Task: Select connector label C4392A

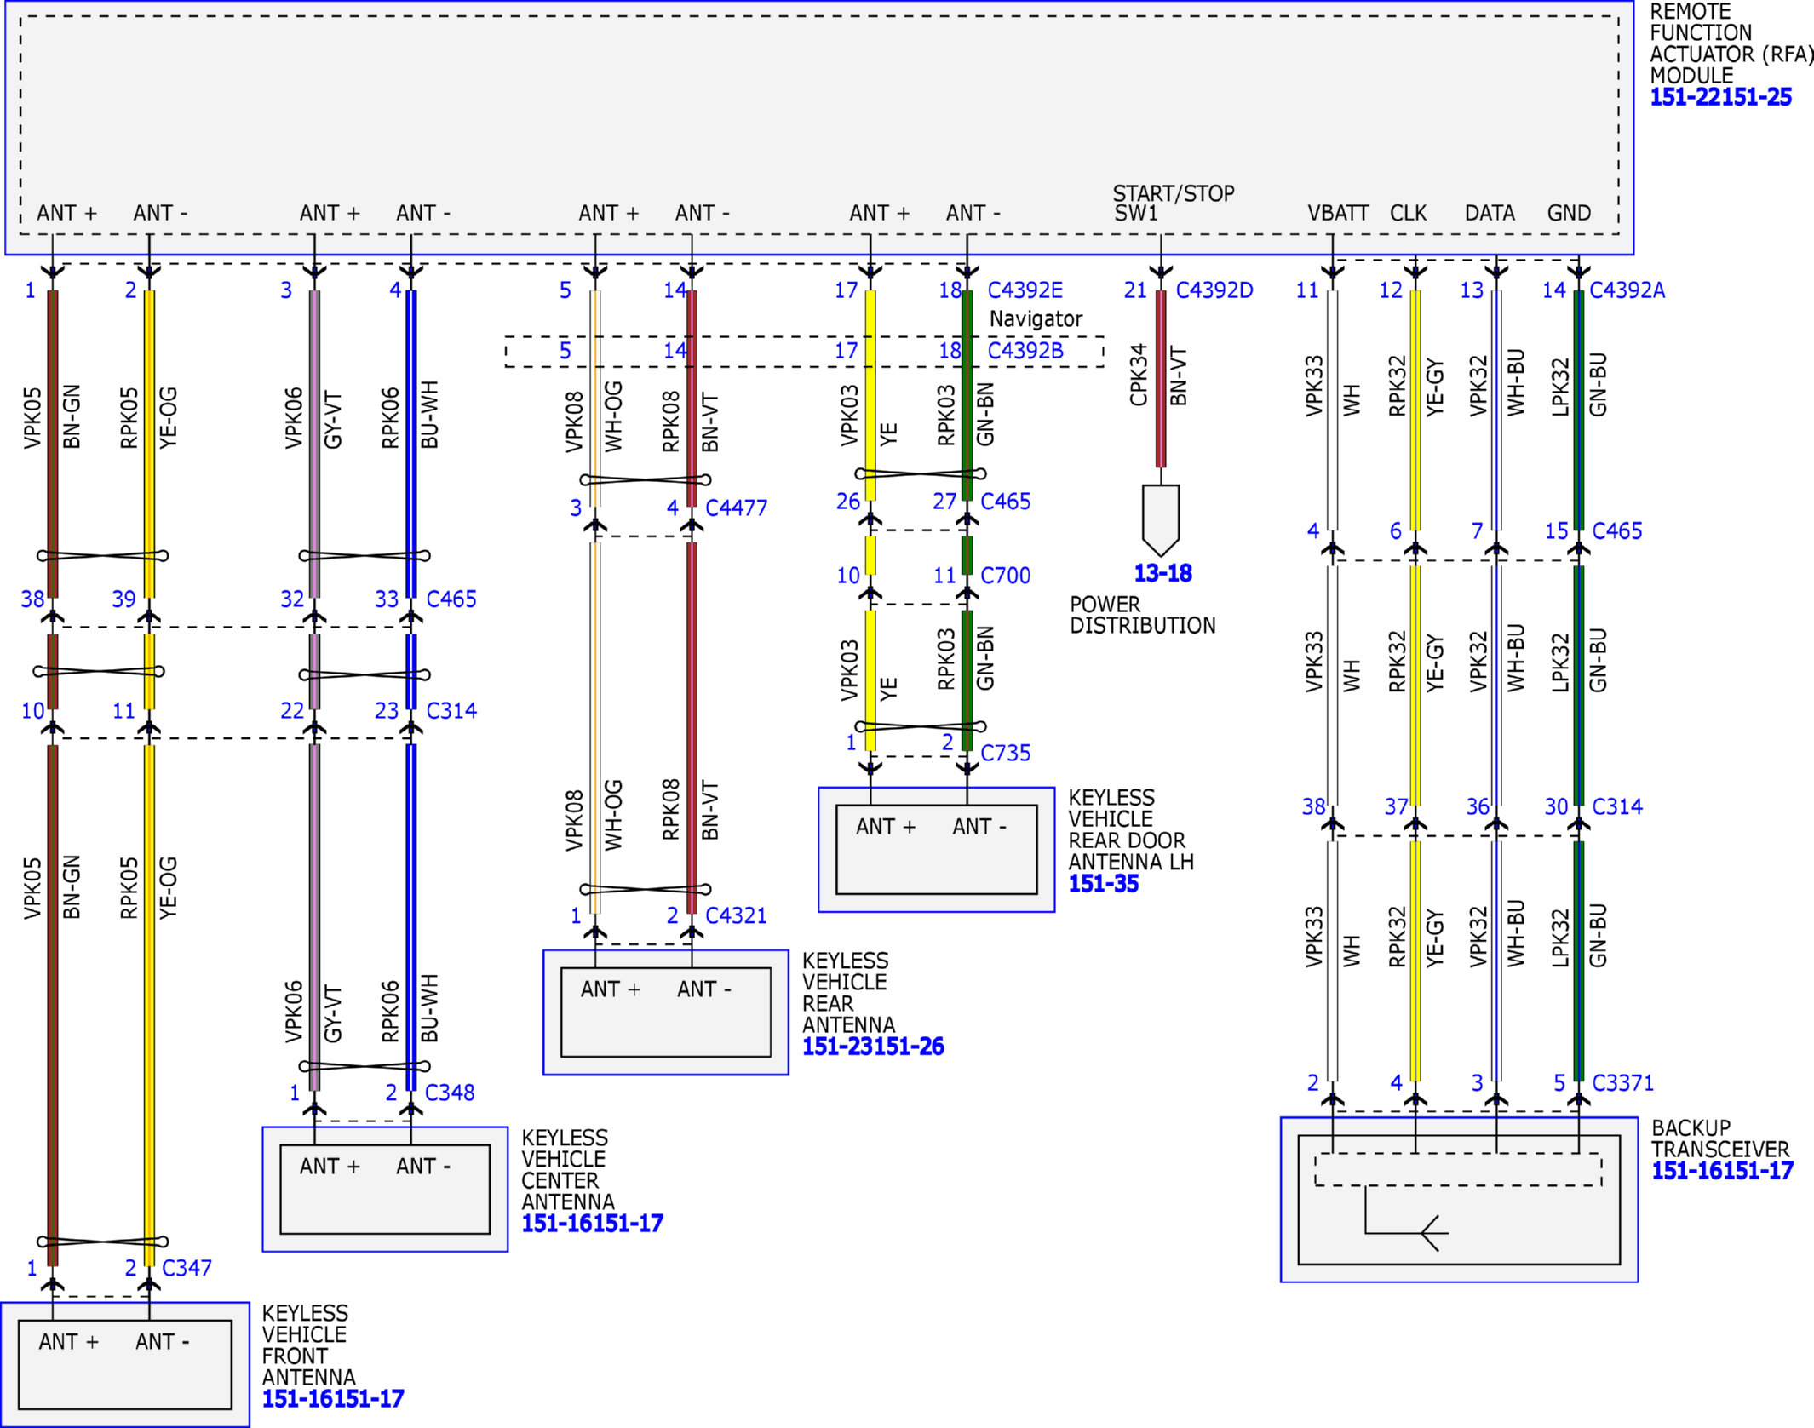Action: point(1627,290)
